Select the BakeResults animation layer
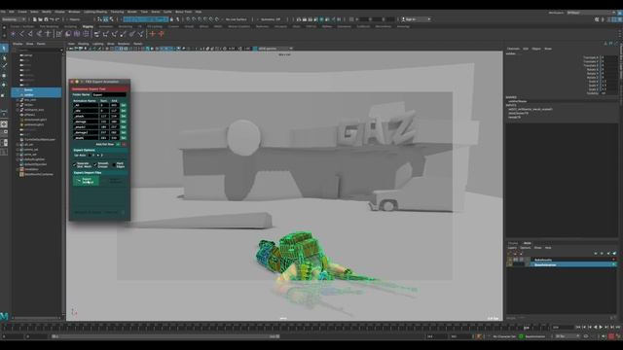Screen dimensions: 623x350 573,260
